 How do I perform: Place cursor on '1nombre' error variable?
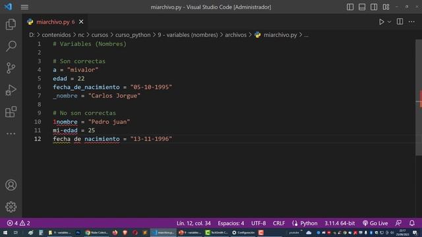click(65, 122)
